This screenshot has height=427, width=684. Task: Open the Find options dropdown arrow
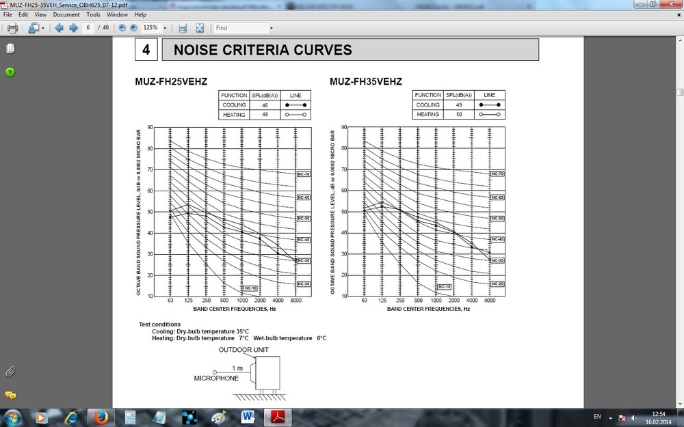(272, 28)
